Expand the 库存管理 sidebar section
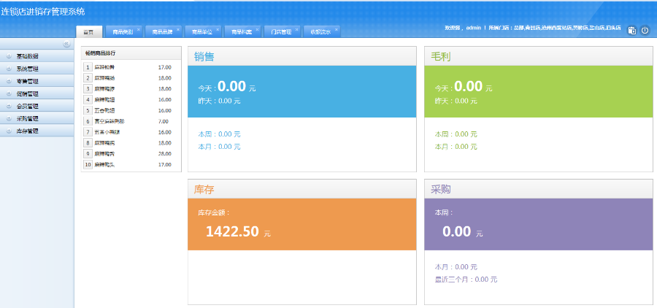 tap(37, 131)
